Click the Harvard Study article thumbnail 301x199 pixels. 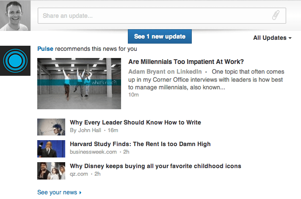click(x=51, y=149)
